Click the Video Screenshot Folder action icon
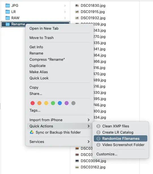153x174 pixels. (x=98, y=145)
